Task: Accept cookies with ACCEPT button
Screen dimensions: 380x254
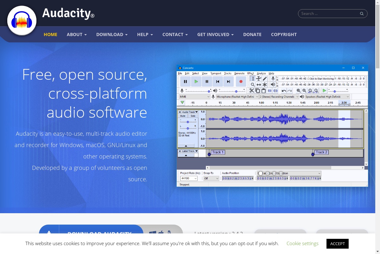Action: [x=338, y=244]
